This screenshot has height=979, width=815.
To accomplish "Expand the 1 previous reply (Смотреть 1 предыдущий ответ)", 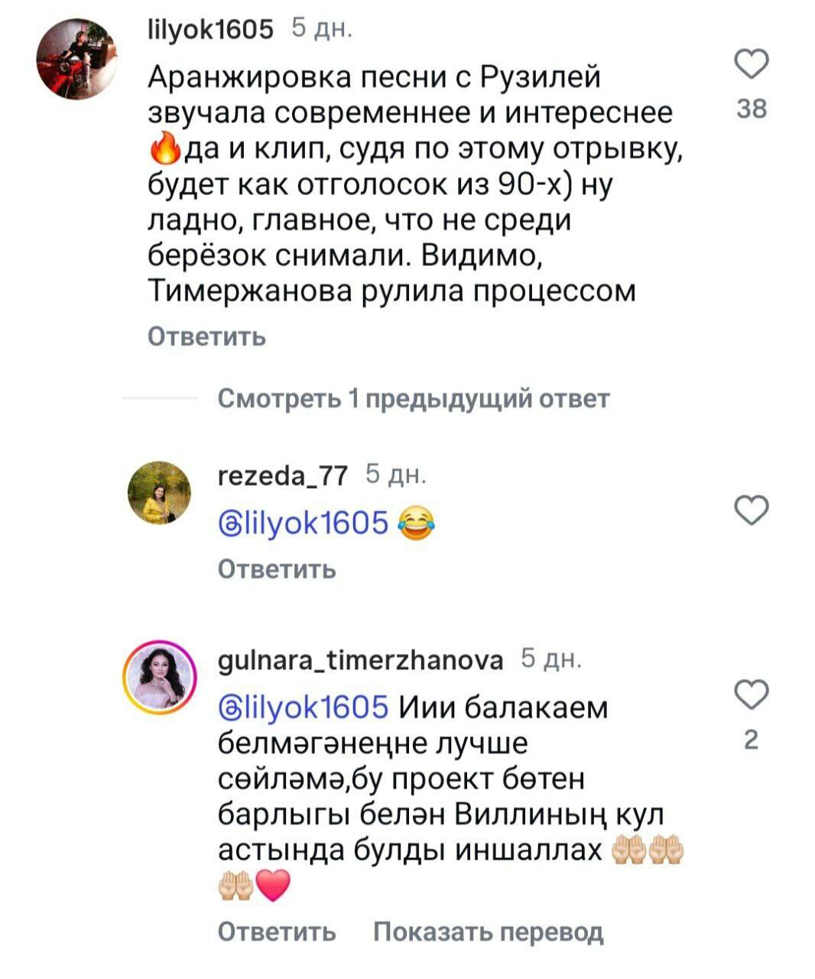I will tap(414, 398).
